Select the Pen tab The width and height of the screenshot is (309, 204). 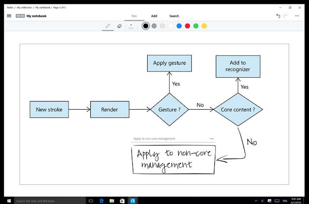134,16
